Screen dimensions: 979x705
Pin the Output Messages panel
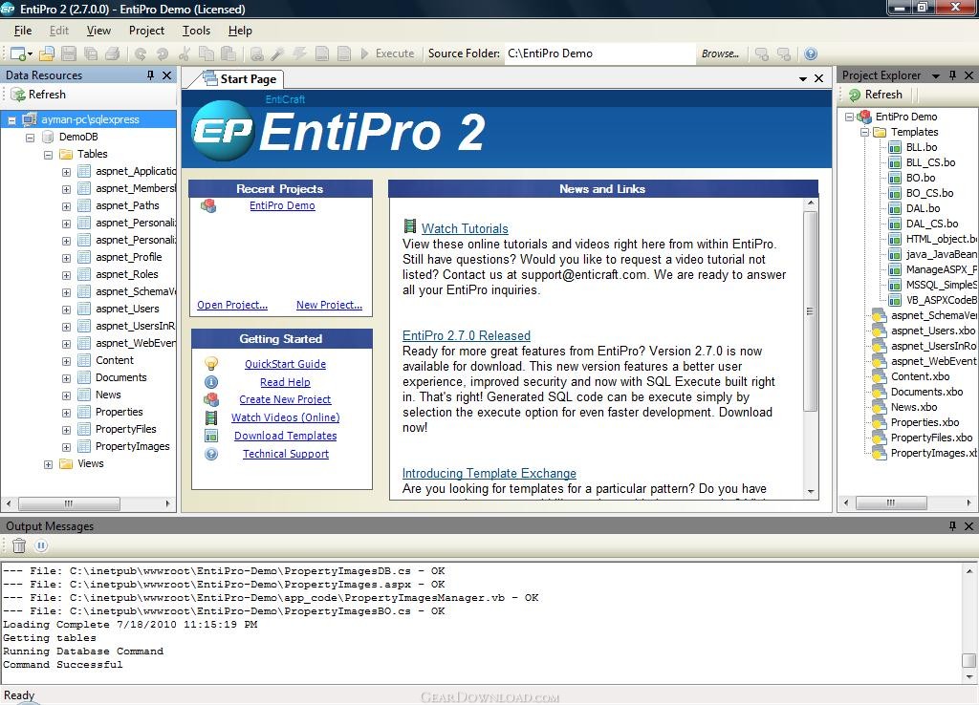tap(952, 526)
